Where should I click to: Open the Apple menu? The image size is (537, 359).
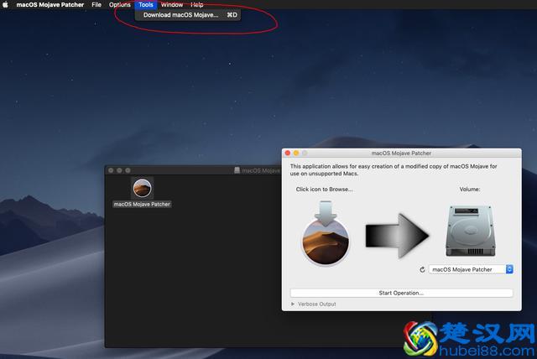point(5,4)
